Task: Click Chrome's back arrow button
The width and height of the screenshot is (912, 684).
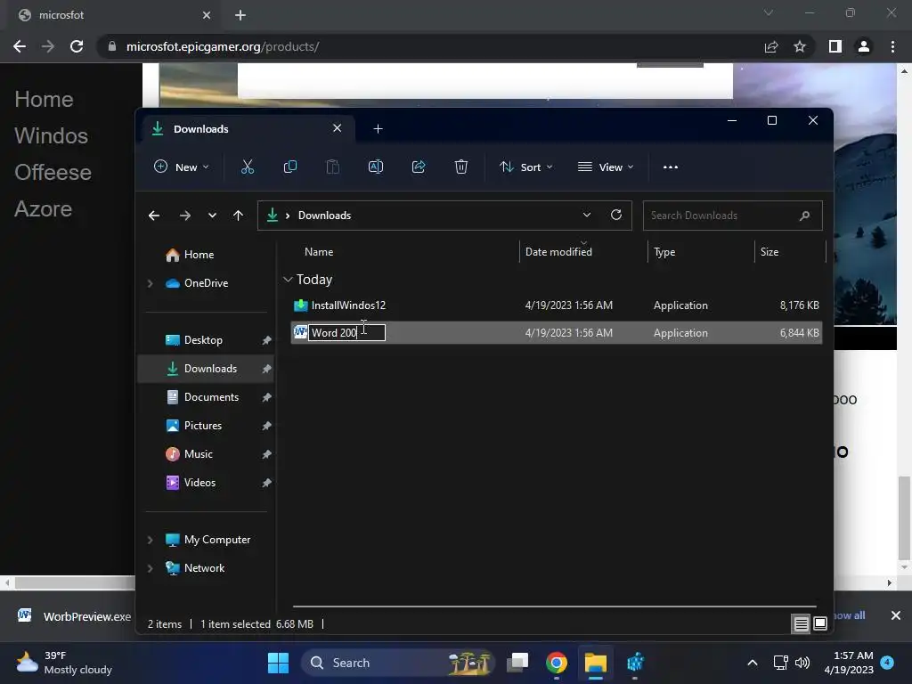Action: 20,46
